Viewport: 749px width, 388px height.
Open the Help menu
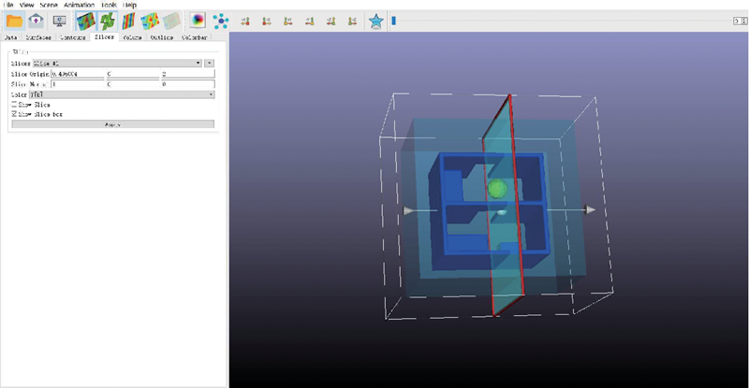pyautogui.click(x=129, y=5)
